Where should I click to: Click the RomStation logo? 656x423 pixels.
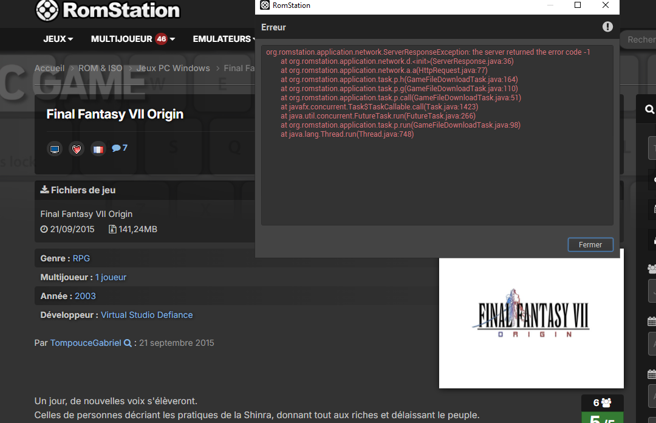tap(108, 10)
